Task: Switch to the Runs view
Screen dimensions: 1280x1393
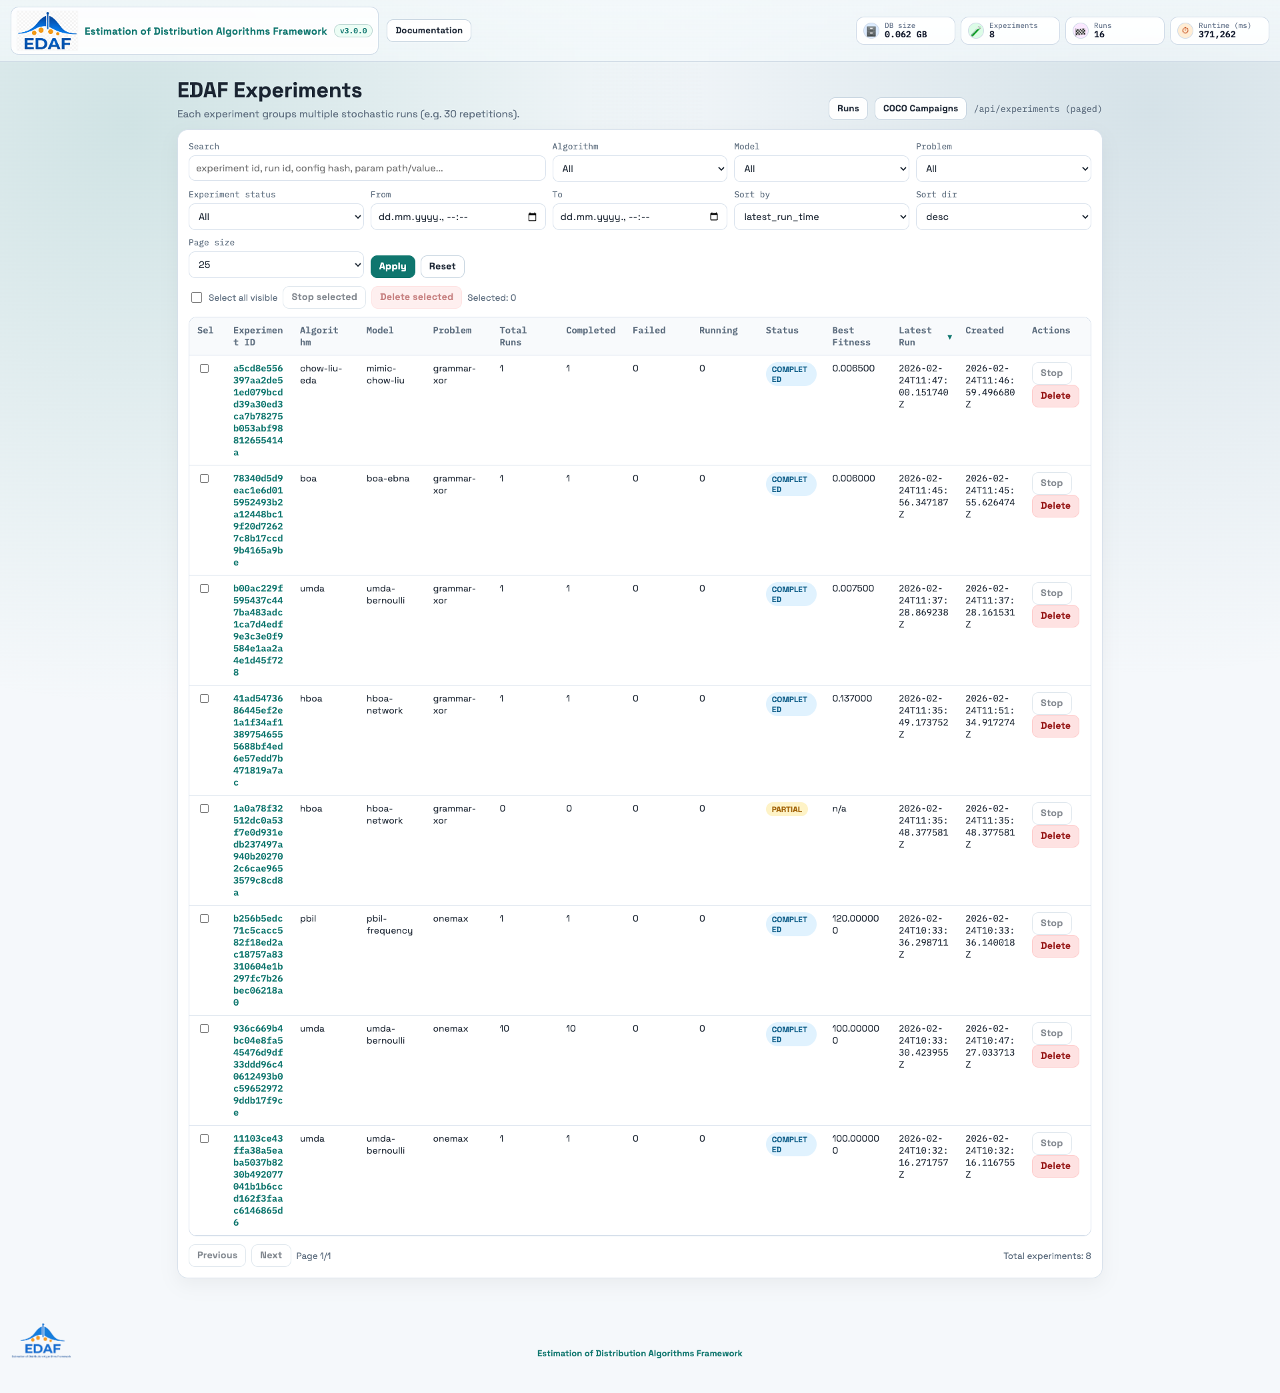Action: pyautogui.click(x=848, y=109)
